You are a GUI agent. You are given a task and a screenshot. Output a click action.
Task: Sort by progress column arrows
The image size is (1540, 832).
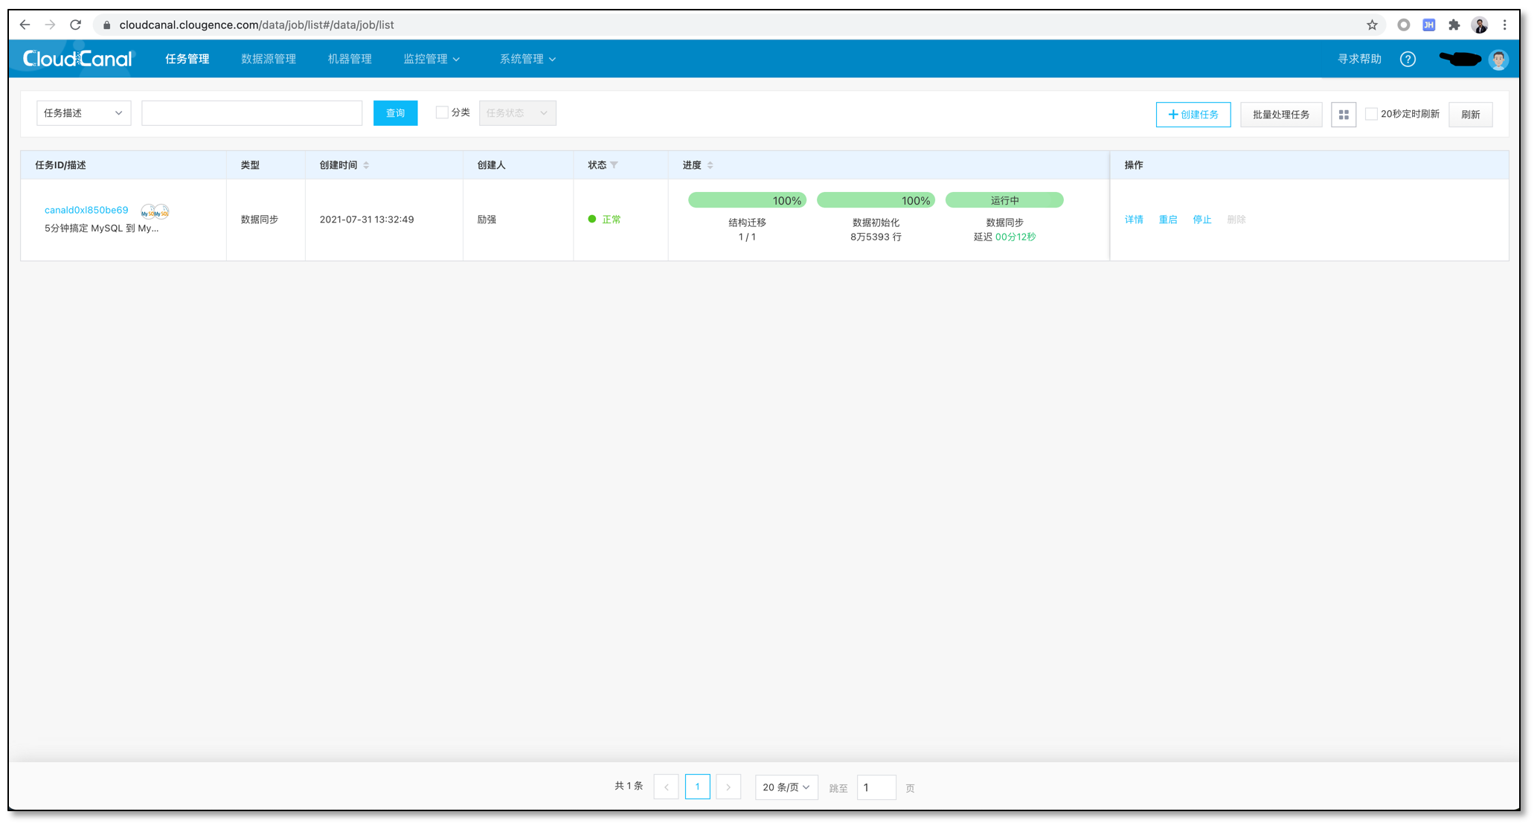pos(710,165)
